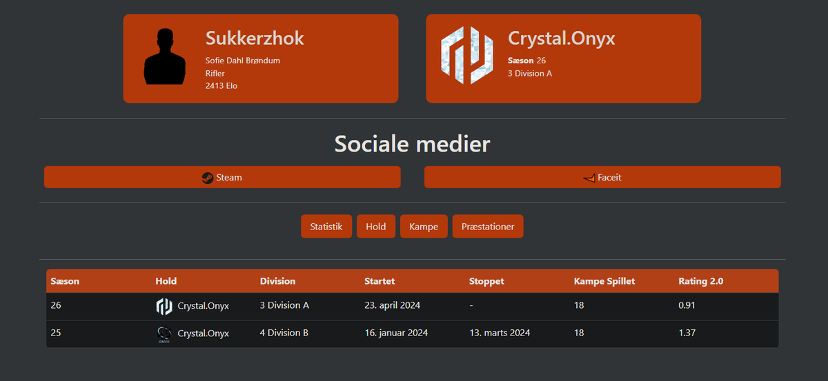Switch to the Statistik tab

click(x=326, y=227)
